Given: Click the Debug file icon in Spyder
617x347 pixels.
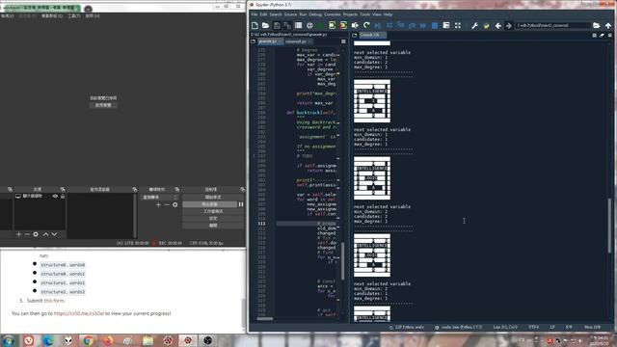Looking at the screenshot, I should click(x=378, y=26).
